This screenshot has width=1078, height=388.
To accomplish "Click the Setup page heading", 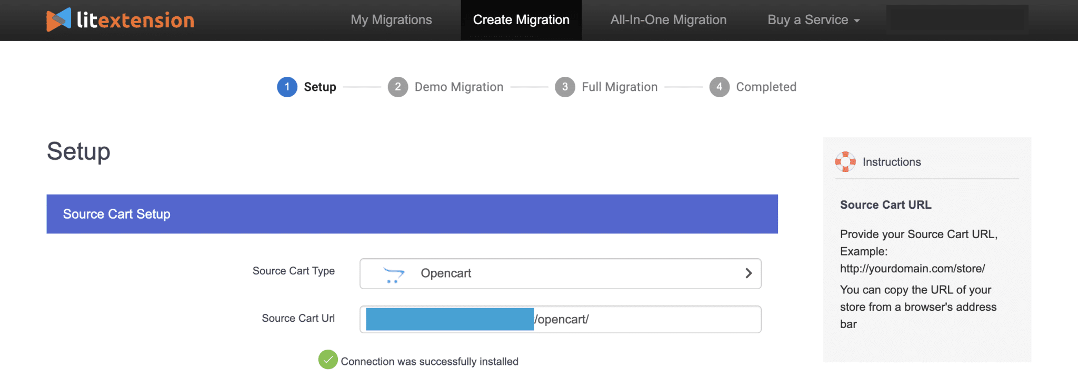I will pos(78,151).
